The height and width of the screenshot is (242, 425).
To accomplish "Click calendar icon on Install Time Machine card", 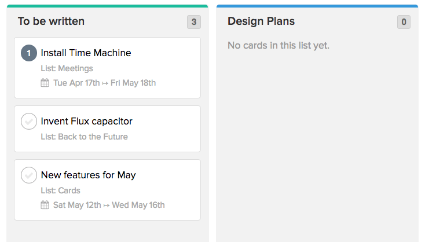I will (x=45, y=83).
